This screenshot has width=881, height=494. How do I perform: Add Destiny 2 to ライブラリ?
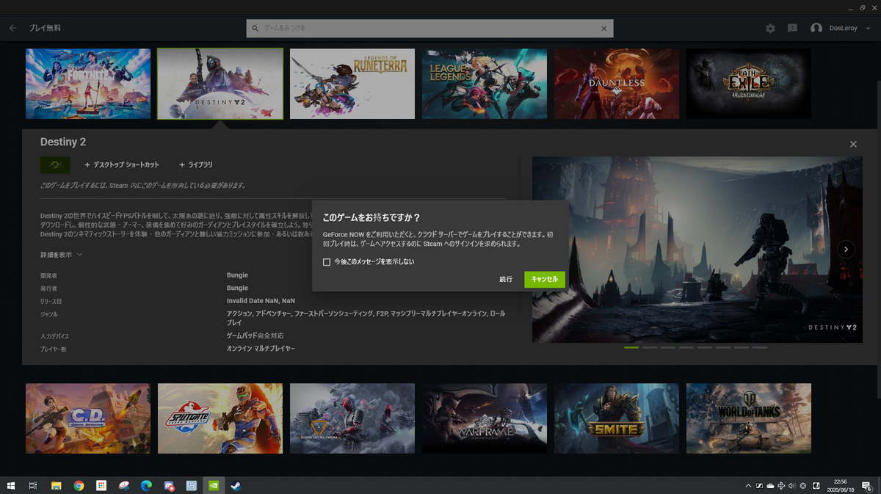coord(196,164)
